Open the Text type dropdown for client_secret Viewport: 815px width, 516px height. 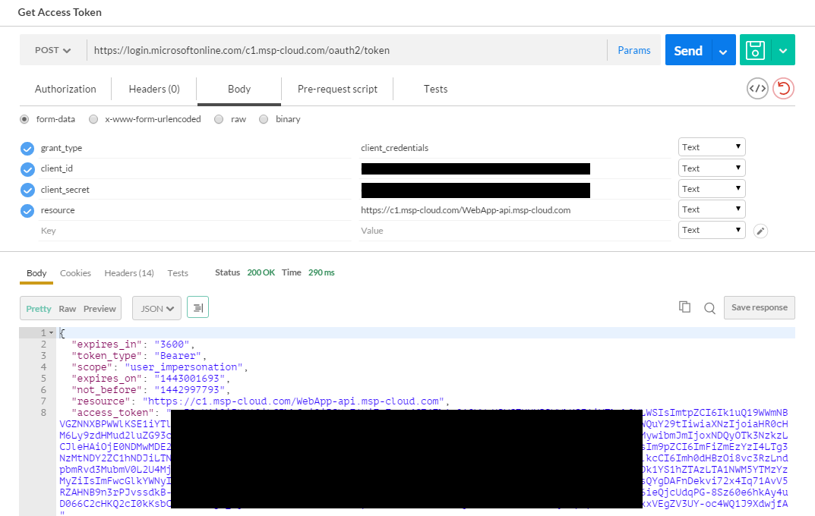pyautogui.click(x=712, y=188)
